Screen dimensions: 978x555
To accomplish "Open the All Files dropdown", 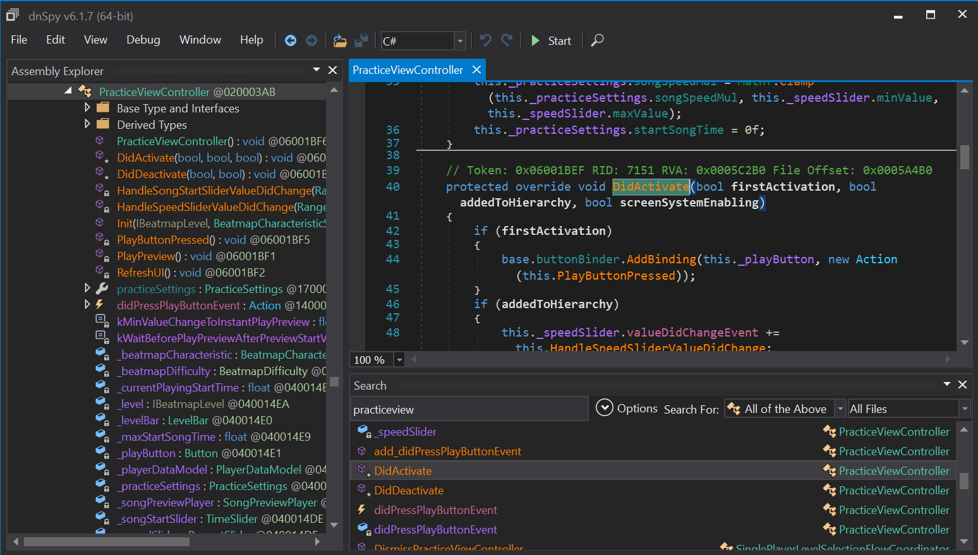I will (x=964, y=409).
